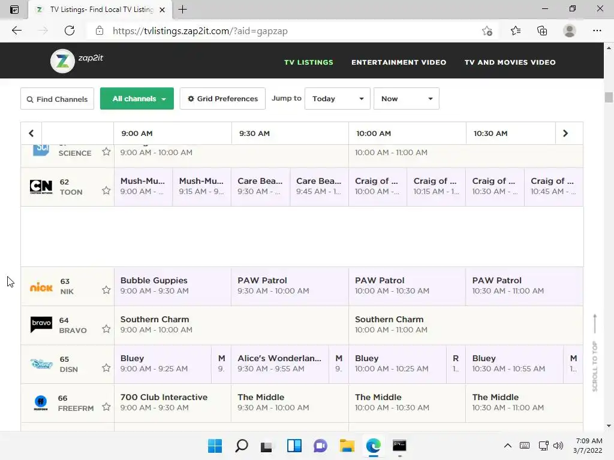The image size is (614, 460).
Task: Select the ENTERTAINMENT VIDEO nav item
Action: (399, 62)
